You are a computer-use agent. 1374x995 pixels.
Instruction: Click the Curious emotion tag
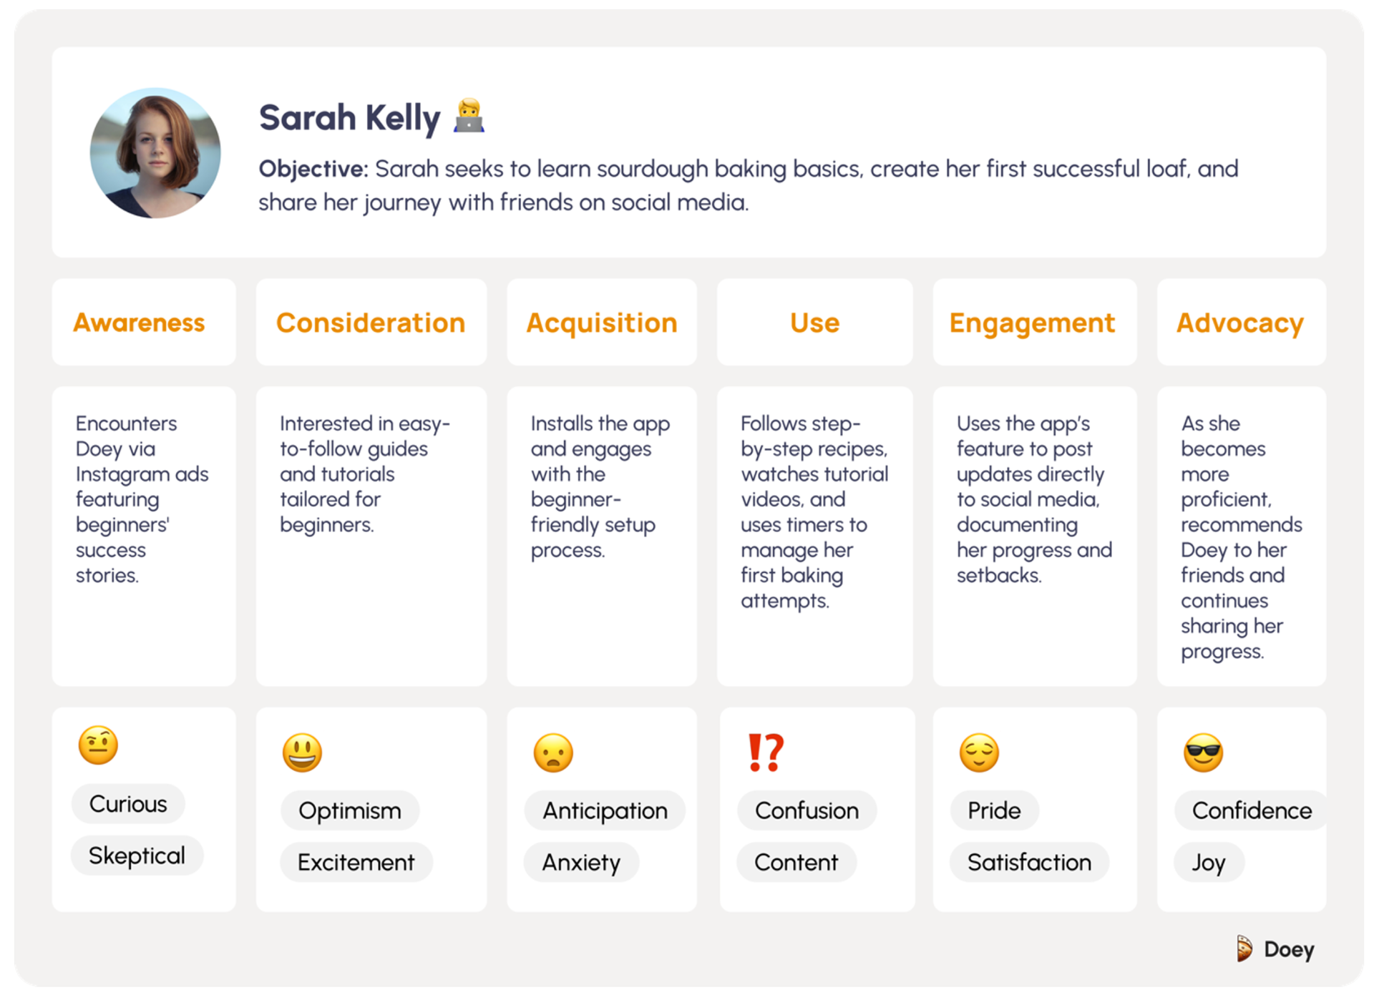tap(128, 803)
